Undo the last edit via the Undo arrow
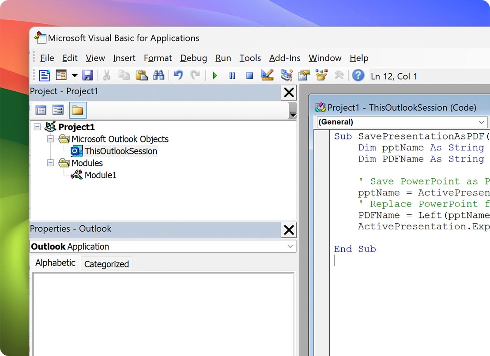 [x=178, y=75]
